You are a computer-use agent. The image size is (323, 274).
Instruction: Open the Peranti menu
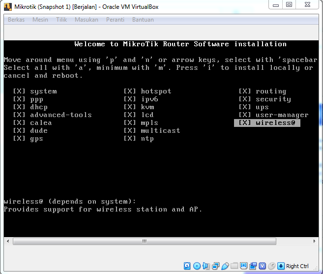[115, 20]
